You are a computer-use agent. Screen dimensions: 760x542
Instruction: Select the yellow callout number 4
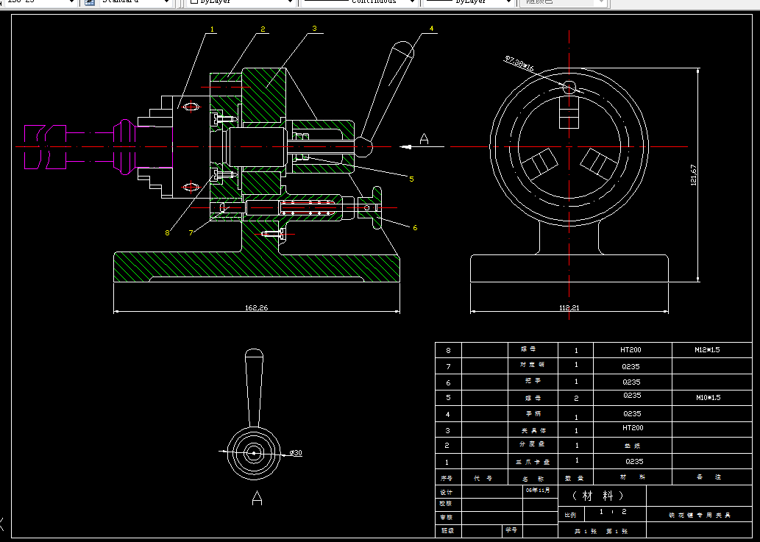click(x=432, y=29)
